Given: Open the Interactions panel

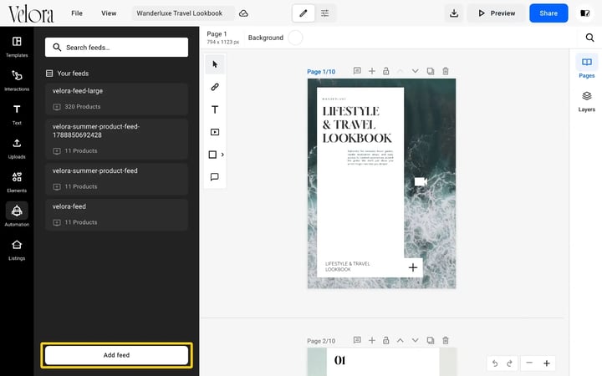Looking at the screenshot, I should [17, 80].
